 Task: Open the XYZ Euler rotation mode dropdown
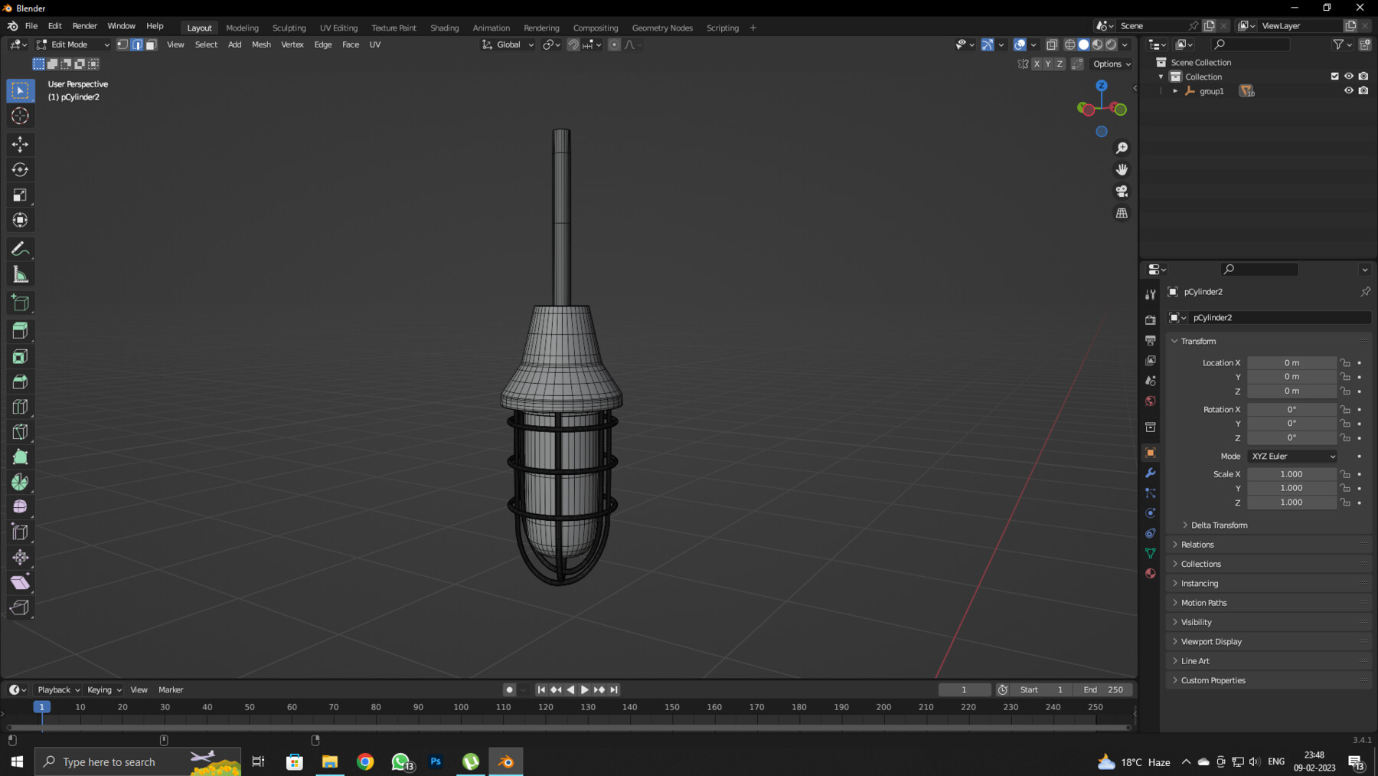coord(1291,456)
